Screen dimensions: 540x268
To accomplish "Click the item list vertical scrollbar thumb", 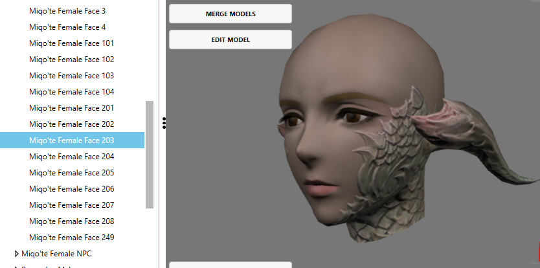I will click(x=150, y=155).
